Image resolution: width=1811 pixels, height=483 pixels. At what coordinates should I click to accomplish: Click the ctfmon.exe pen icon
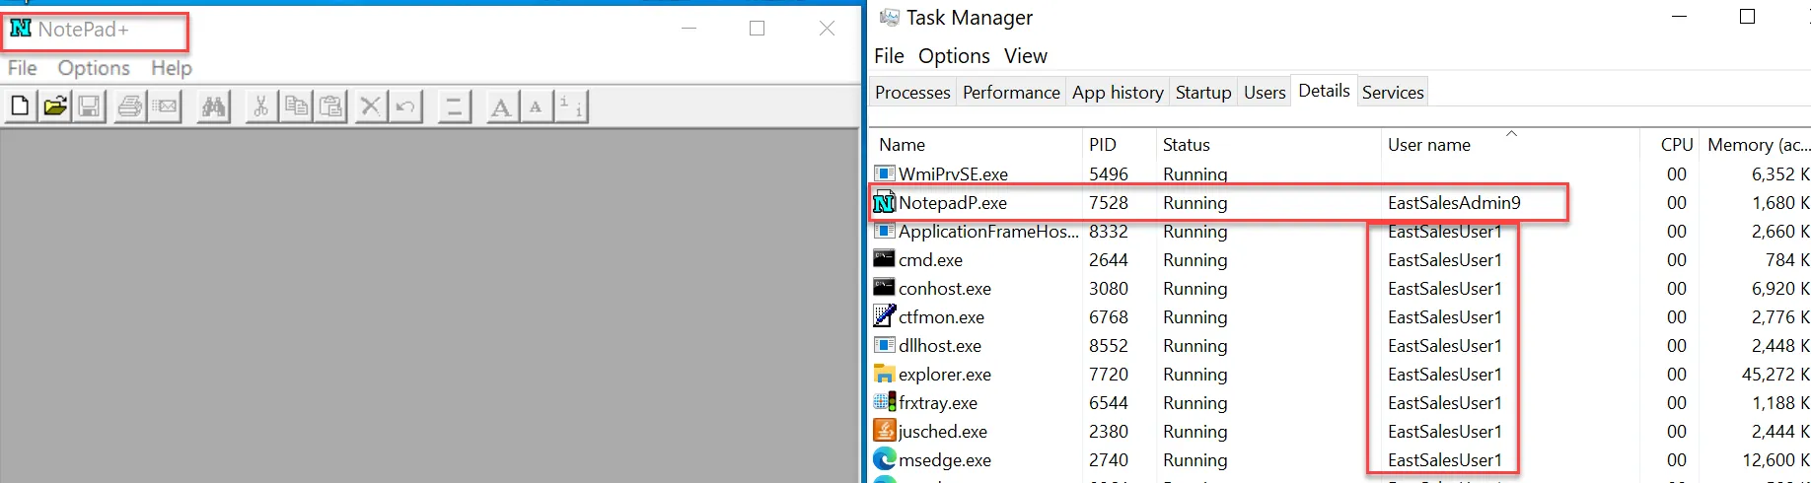[x=884, y=316]
